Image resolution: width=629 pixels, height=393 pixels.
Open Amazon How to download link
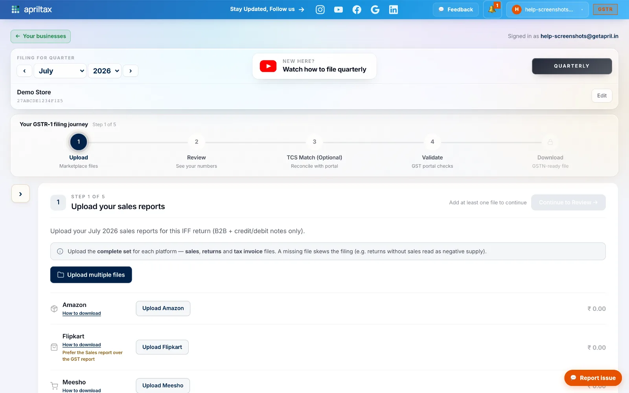82,313
